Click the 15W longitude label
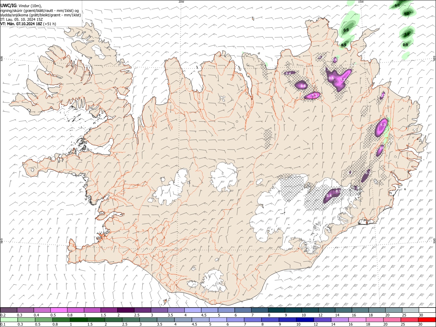 (361, 2)
